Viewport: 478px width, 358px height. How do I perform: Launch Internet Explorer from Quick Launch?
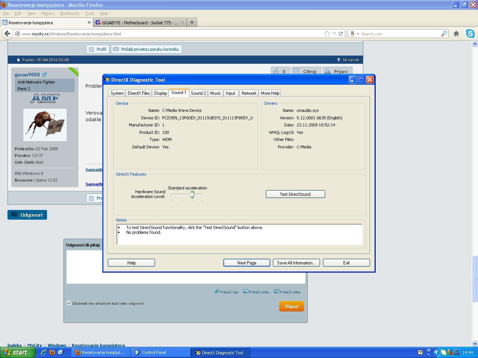pyautogui.click(x=44, y=352)
